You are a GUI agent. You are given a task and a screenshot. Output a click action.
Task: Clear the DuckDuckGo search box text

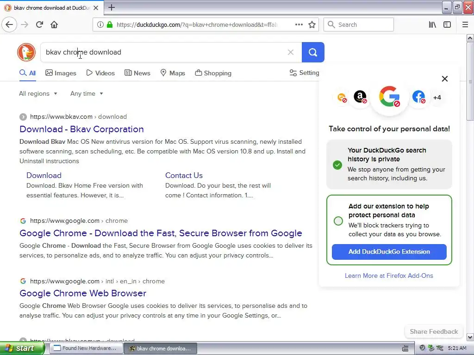[291, 52]
